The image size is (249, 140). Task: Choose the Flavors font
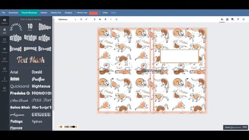tap(16, 128)
